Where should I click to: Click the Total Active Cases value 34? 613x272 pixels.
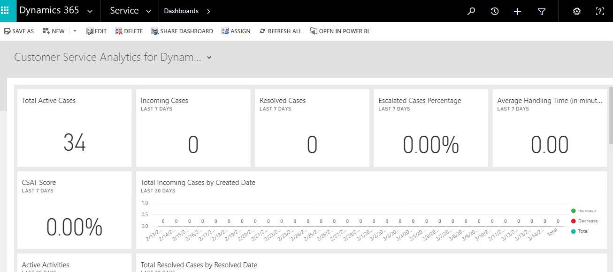[75, 143]
